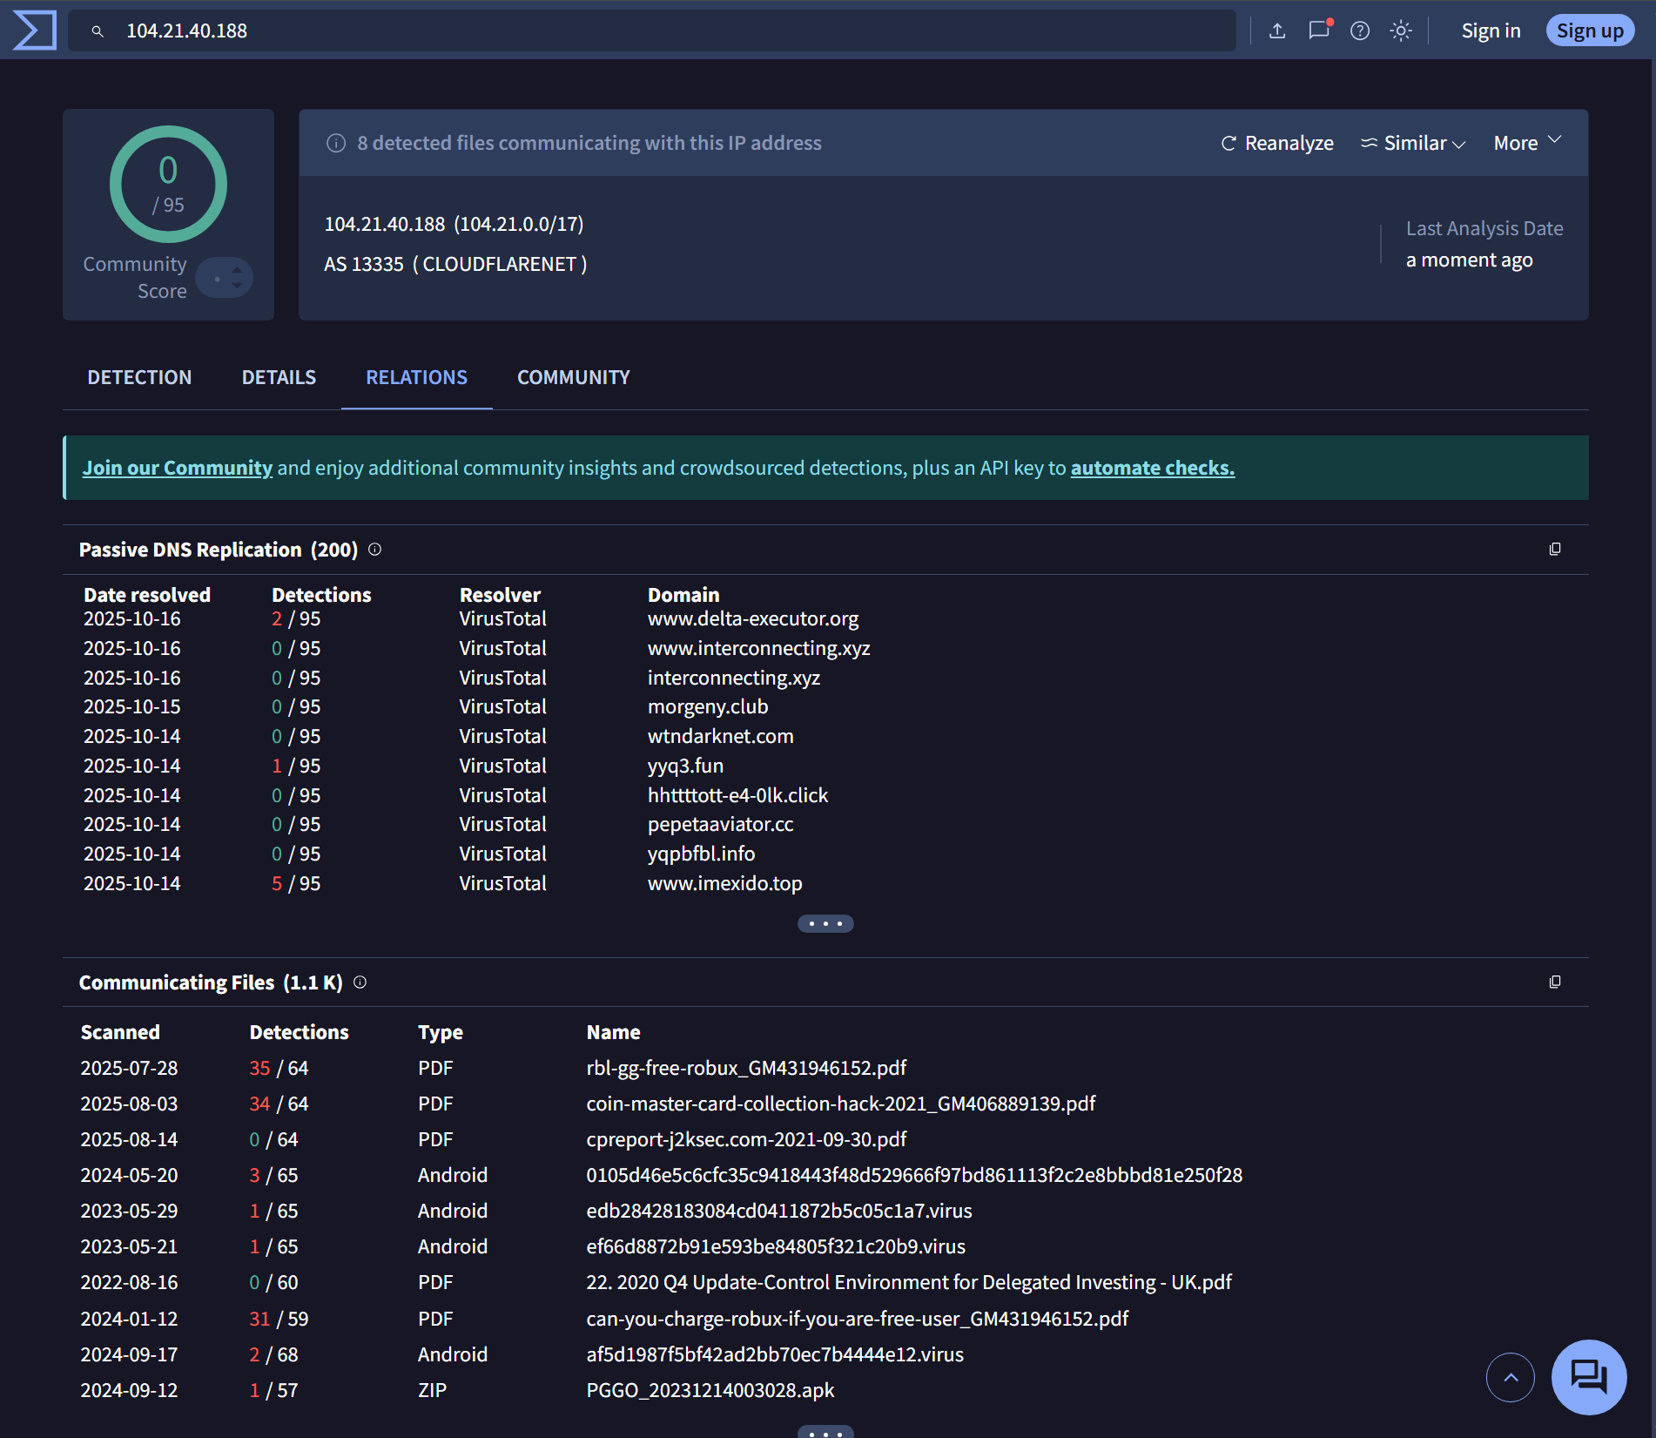Load more Passive DNS rows
Image resolution: width=1656 pixels, height=1438 pixels.
pyautogui.click(x=825, y=923)
